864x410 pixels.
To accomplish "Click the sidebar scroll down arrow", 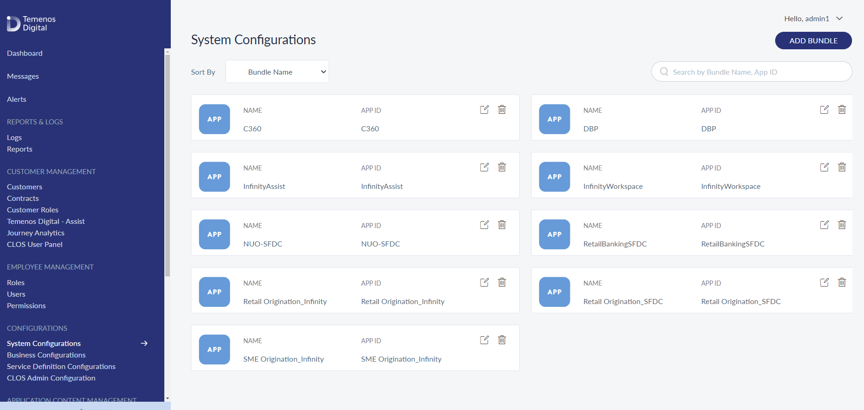I will click(168, 398).
